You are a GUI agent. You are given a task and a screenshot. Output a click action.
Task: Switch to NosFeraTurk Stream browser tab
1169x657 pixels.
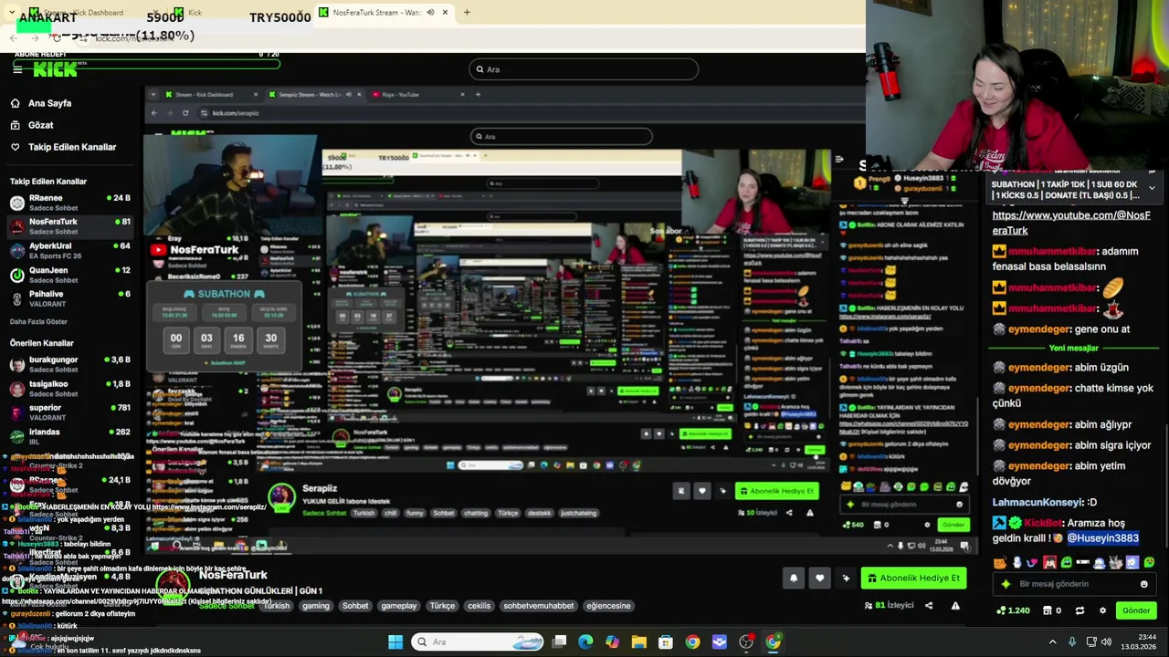(x=383, y=13)
